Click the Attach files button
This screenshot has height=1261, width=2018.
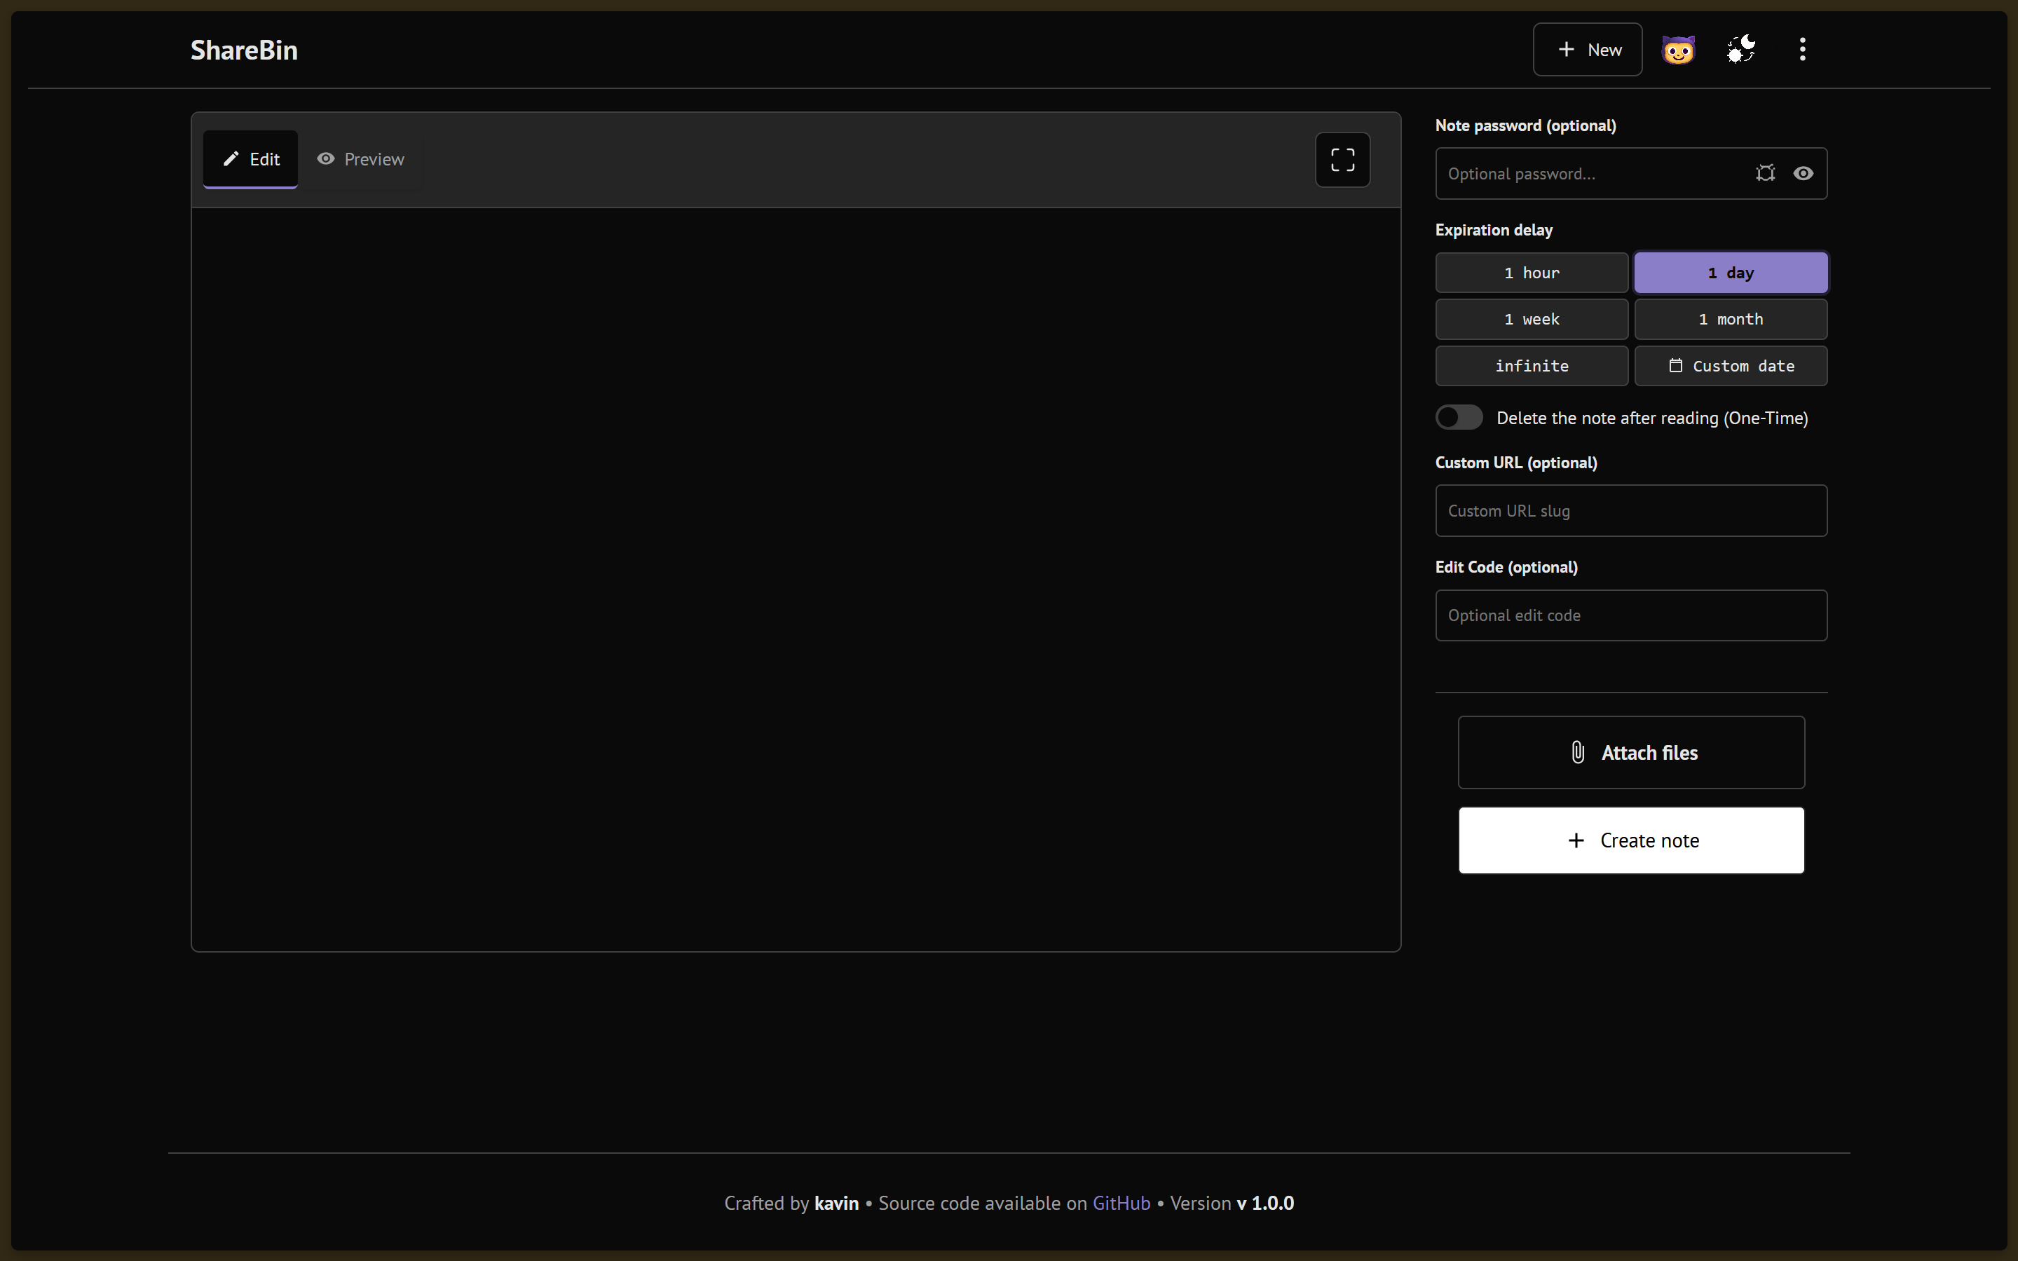tap(1631, 752)
